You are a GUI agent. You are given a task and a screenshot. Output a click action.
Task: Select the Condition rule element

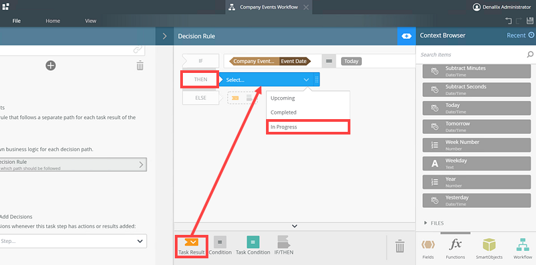click(x=220, y=246)
